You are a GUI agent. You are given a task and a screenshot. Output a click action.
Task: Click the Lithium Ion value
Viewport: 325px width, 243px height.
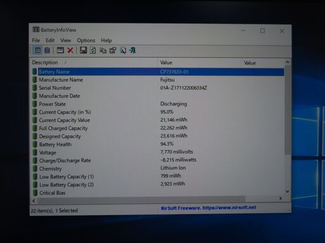[173, 168]
